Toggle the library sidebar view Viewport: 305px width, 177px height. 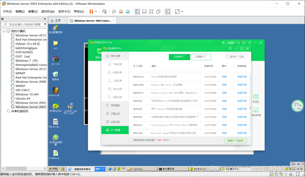tap(137, 11)
